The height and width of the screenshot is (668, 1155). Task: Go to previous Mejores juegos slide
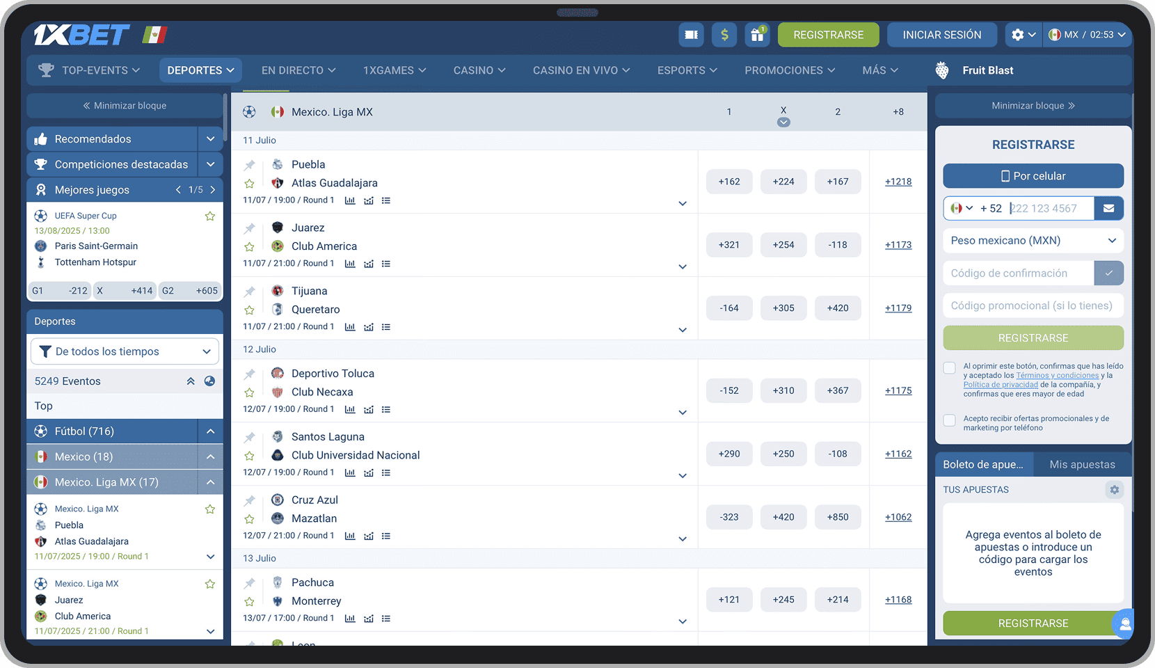coord(178,190)
